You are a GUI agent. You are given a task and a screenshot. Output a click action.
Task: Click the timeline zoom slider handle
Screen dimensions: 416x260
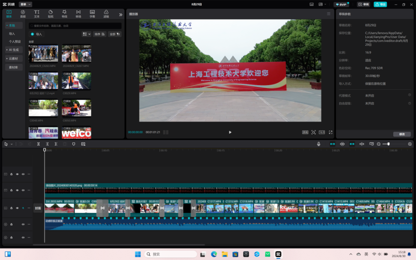point(388,144)
